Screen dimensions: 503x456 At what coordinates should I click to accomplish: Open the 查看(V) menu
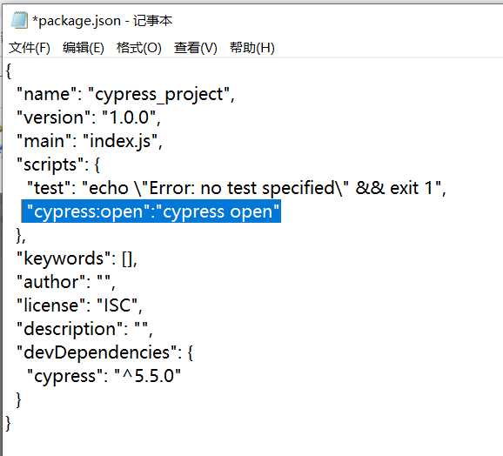196,48
